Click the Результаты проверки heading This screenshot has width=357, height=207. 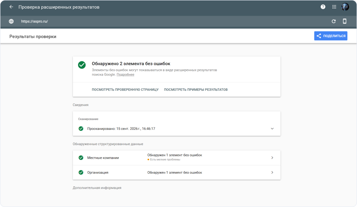(33, 36)
